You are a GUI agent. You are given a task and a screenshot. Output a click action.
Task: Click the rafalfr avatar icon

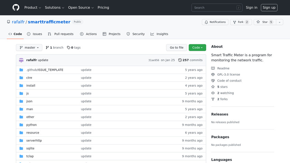click(21, 60)
